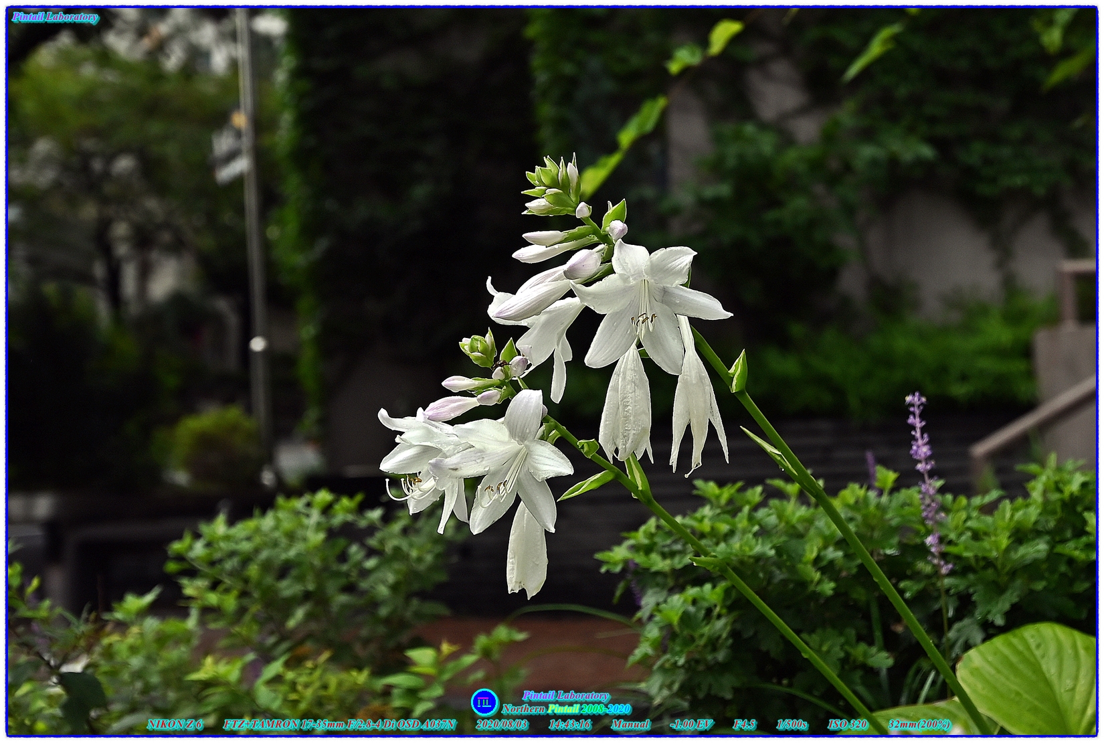Screen dimensions: 1104x743
Task: Click the '1/500s' shutter speed text
Action: click(x=792, y=724)
